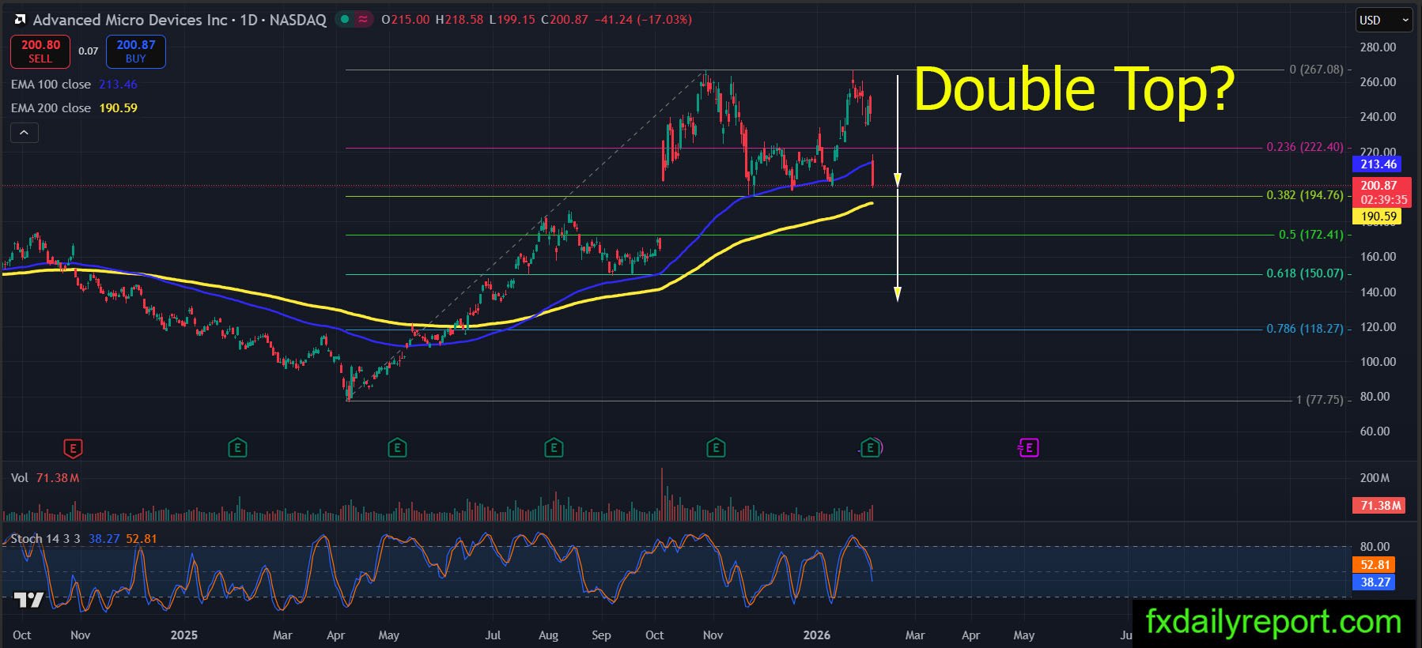Viewport: 1422px width, 648px height.
Task: Click the pink wavy indicator icon in the header
Action: 363,20
